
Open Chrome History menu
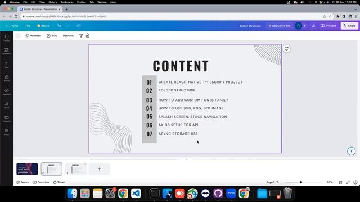pyautogui.click(x=52, y=2)
